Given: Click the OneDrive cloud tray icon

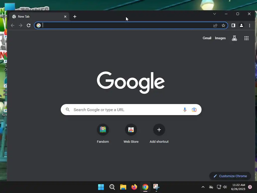Looking at the screenshot, I should [x=211, y=187].
